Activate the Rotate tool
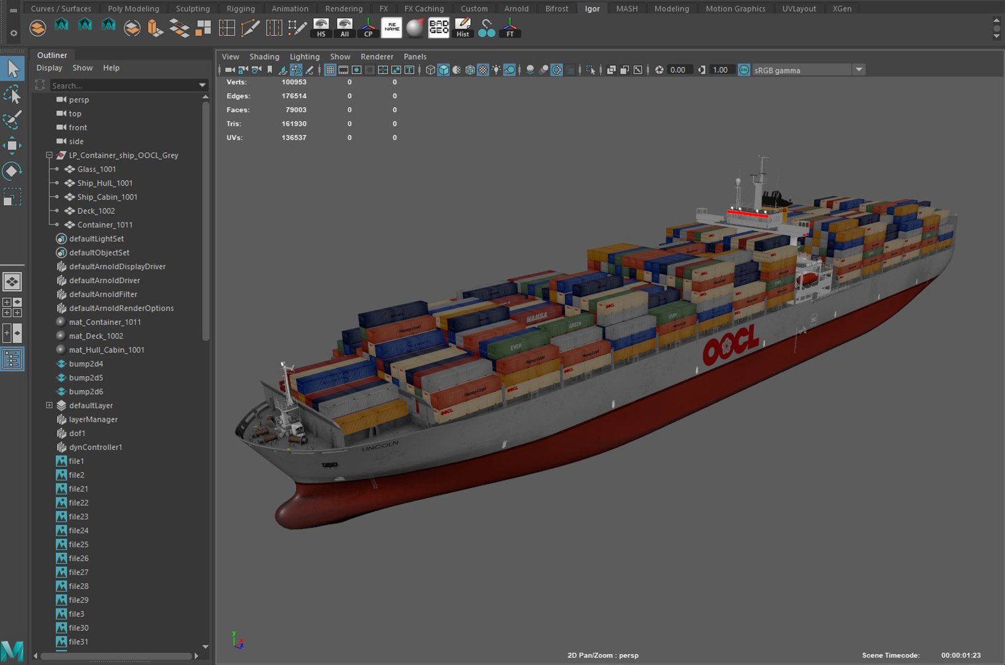Viewport: 1005px width, 665px height. (12, 171)
